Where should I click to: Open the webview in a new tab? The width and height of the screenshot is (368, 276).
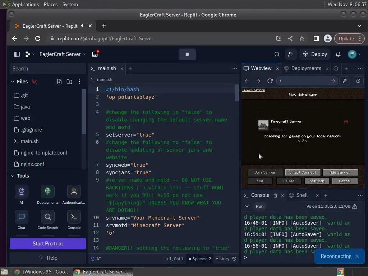[358, 81]
